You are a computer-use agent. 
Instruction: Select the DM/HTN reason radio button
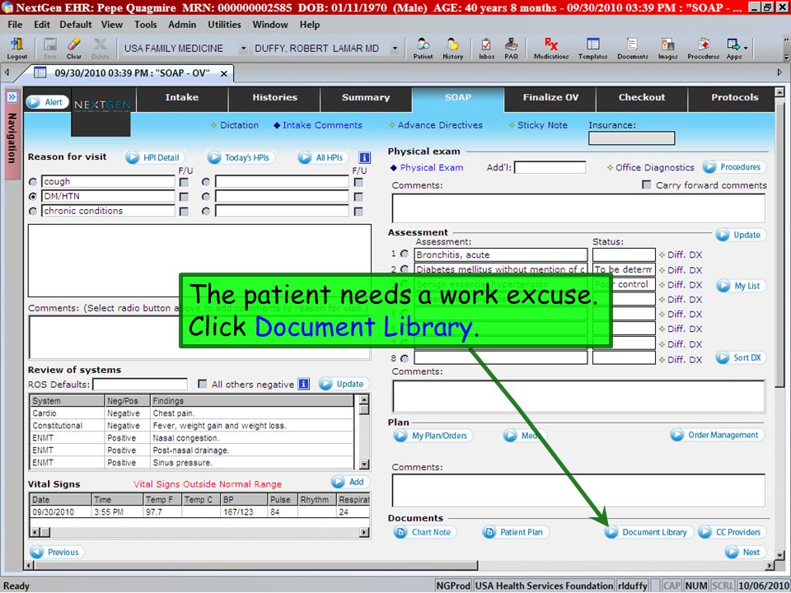pyautogui.click(x=33, y=196)
